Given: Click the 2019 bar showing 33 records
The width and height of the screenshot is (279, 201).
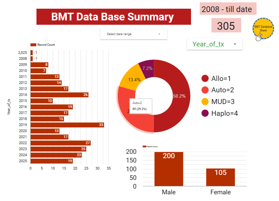Looking at the screenshot, I should [x=67, y=125].
